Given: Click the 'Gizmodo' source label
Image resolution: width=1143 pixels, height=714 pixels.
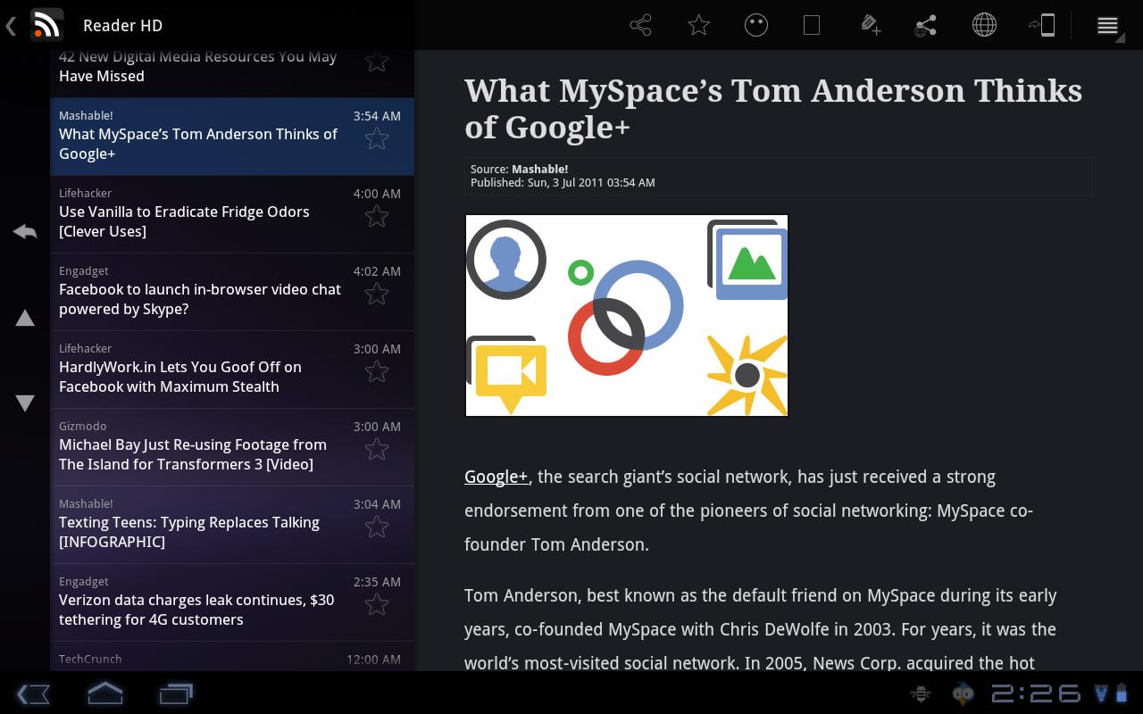Looking at the screenshot, I should click(82, 426).
